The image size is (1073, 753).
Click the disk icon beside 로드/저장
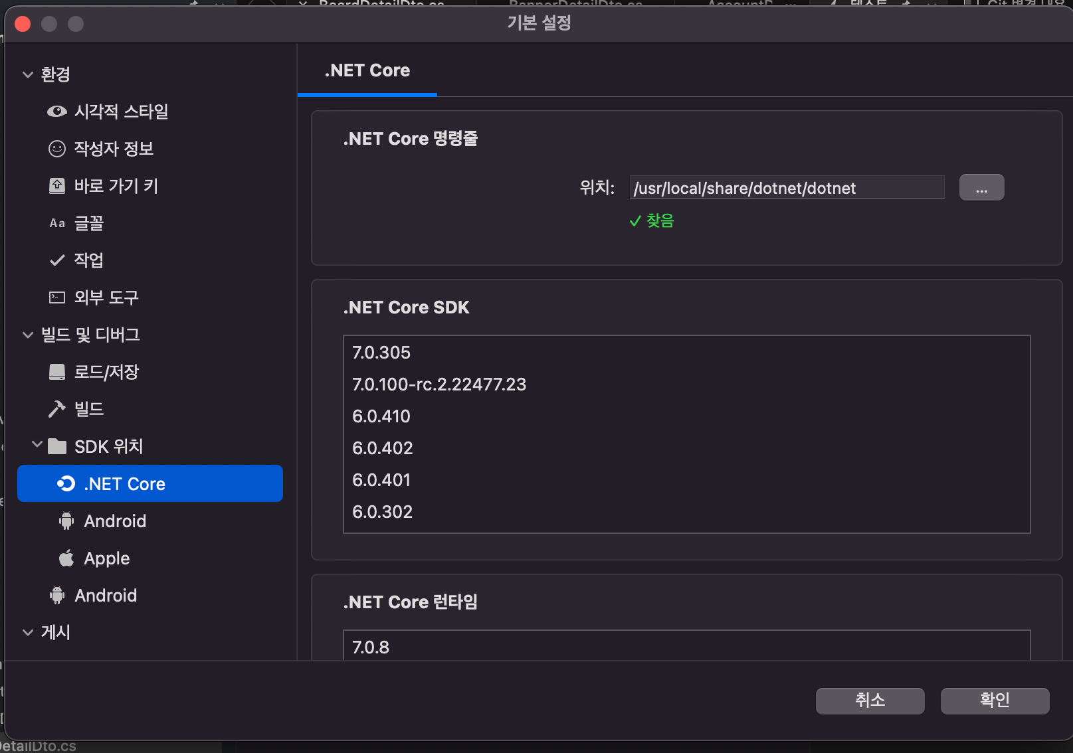tap(57, 372)
